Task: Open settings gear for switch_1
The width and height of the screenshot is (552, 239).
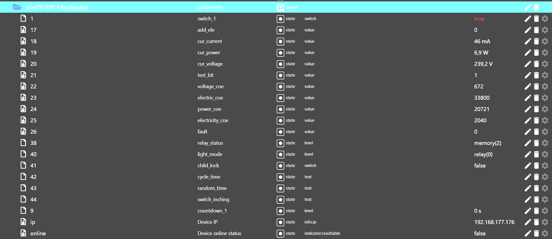Action: (545, 19)
